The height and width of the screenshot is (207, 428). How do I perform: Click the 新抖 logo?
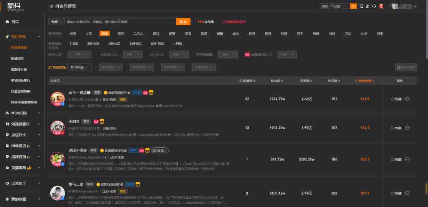point(15,6)
